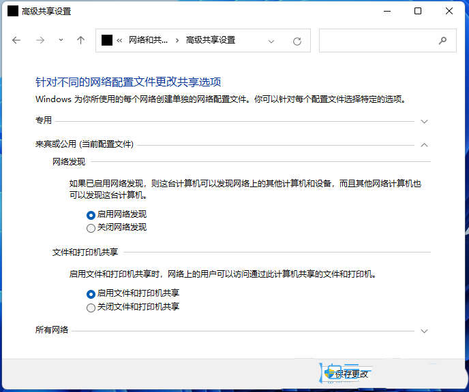Open address bar history dropdown
Viewport: 469px width, 392px height.
point(271,41)
